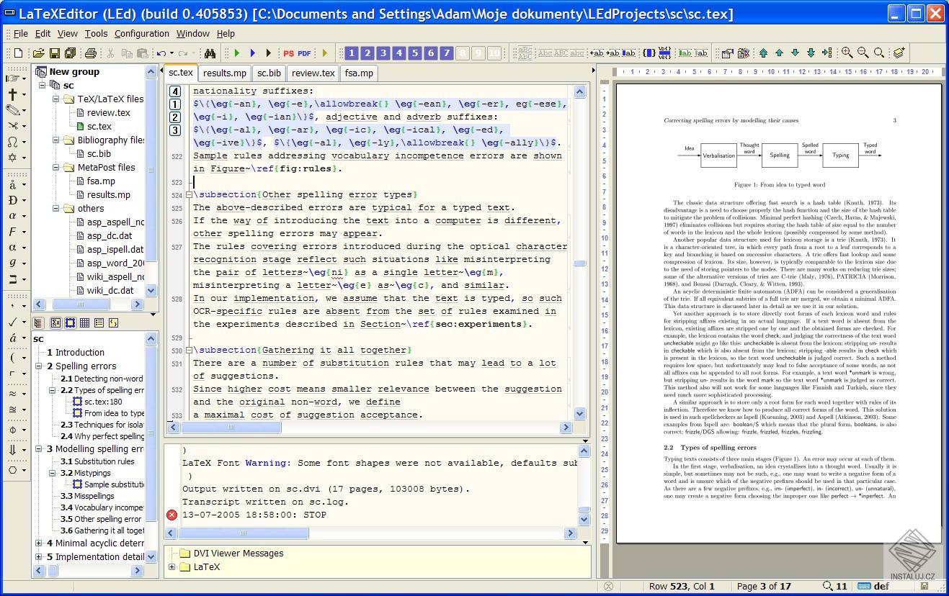
Task: Run PostScript output via the PS icon
Action: click(288, 53)
